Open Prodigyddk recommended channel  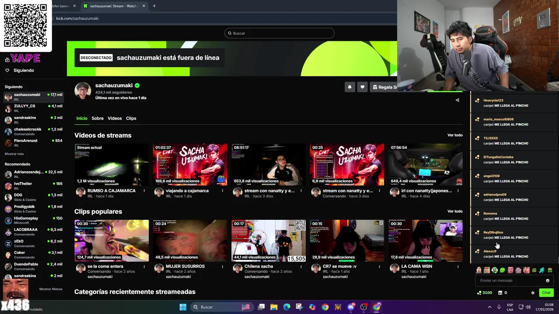[34, 208]
